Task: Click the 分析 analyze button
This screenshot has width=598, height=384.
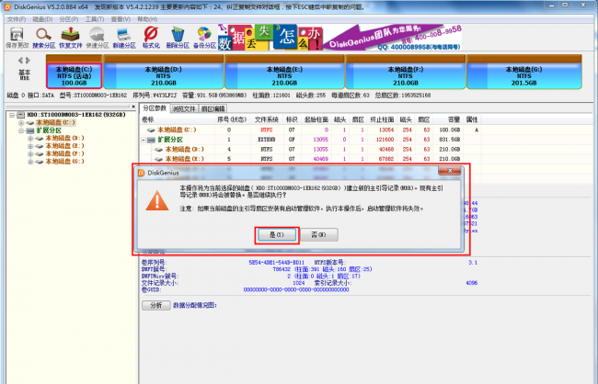Action: coord(156,306)
